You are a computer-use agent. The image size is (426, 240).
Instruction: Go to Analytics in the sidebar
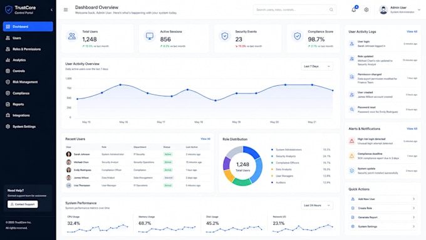28,60
